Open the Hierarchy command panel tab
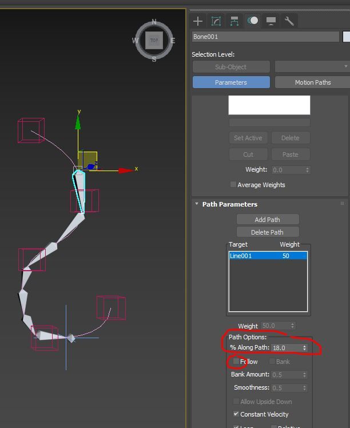Image resolution: width=350 pixels, height=428 pixels. point(234,21)
